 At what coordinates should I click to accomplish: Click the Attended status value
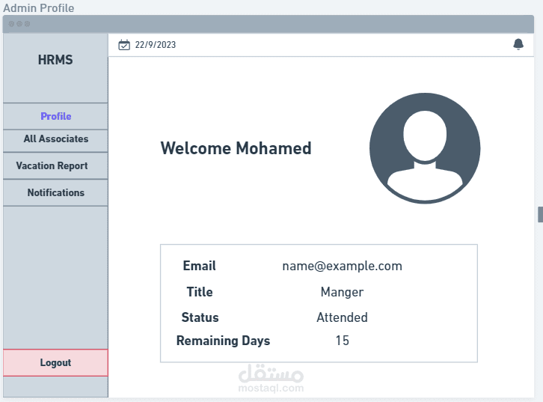point(342,317)
